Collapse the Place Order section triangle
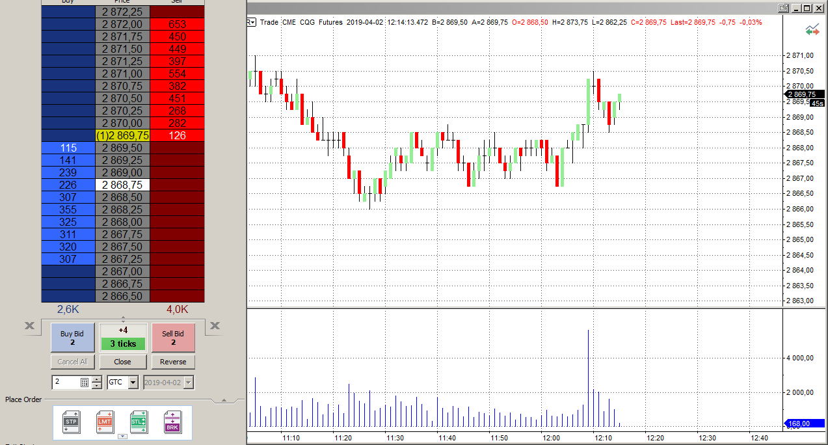This screenshot has height=445, width=828. (224, 399)
